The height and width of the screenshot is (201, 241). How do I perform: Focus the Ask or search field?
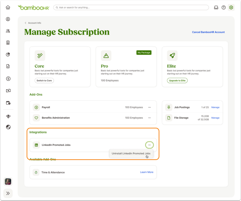(131, 7)
